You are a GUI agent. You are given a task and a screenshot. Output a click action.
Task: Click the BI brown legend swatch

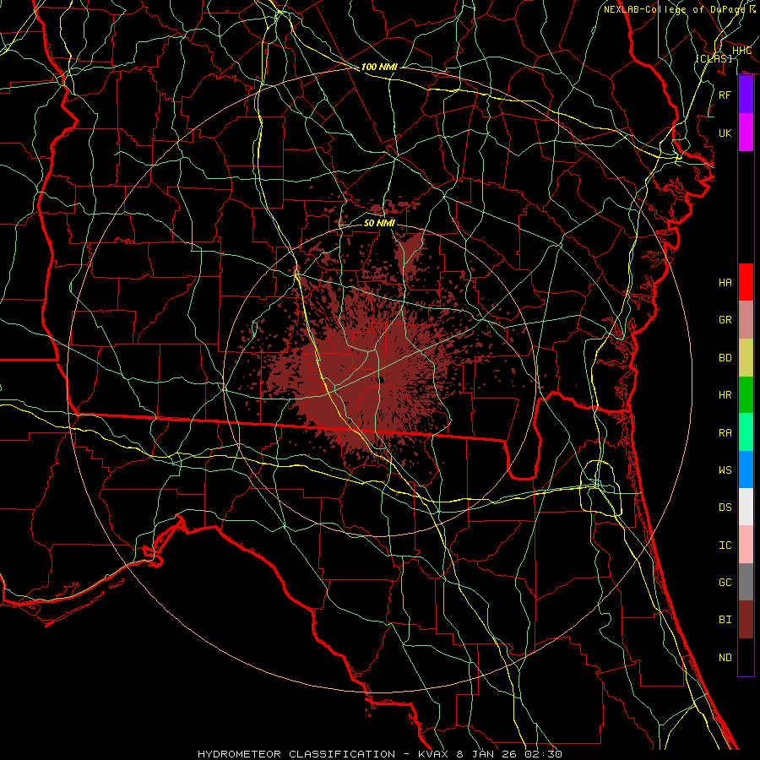(746, 620)
